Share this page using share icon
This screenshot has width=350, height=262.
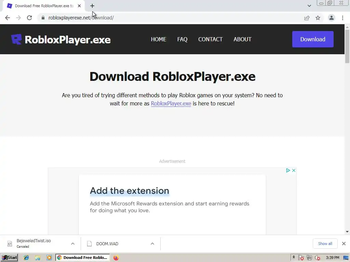click(x=307, y=18)
